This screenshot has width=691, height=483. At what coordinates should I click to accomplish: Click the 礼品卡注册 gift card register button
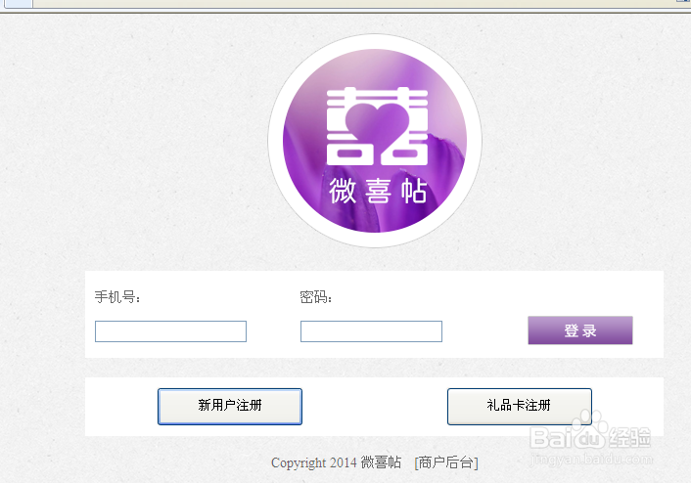coord(519,407)
